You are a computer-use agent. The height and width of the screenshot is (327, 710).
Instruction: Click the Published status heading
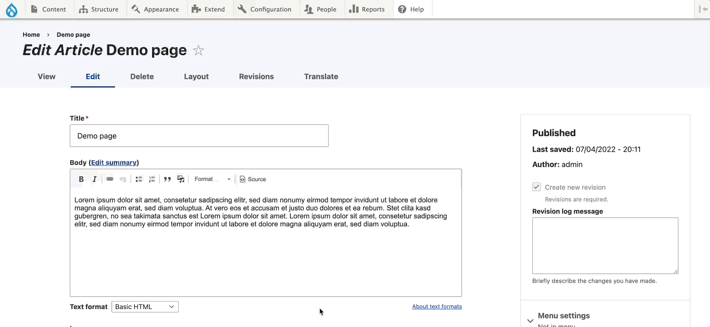(554, 133)
